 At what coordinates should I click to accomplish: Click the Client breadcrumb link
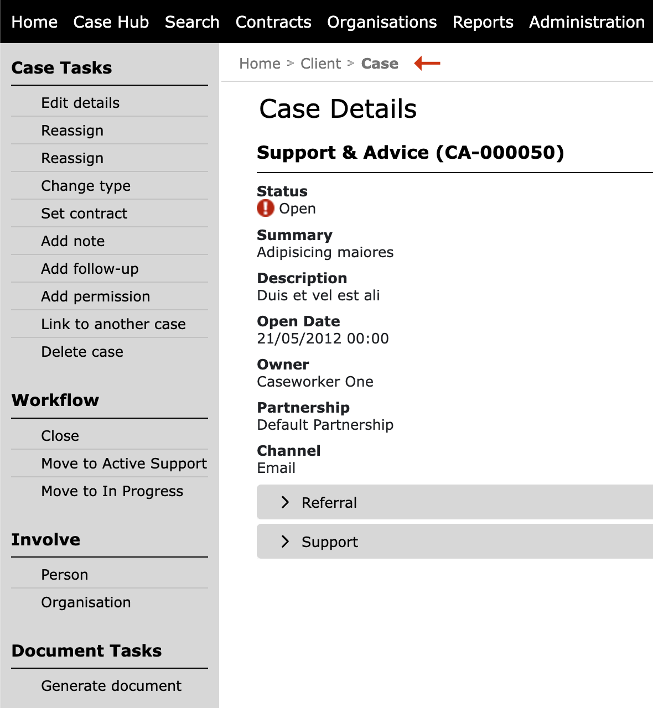pyautogui.click(x=320, y=64)
